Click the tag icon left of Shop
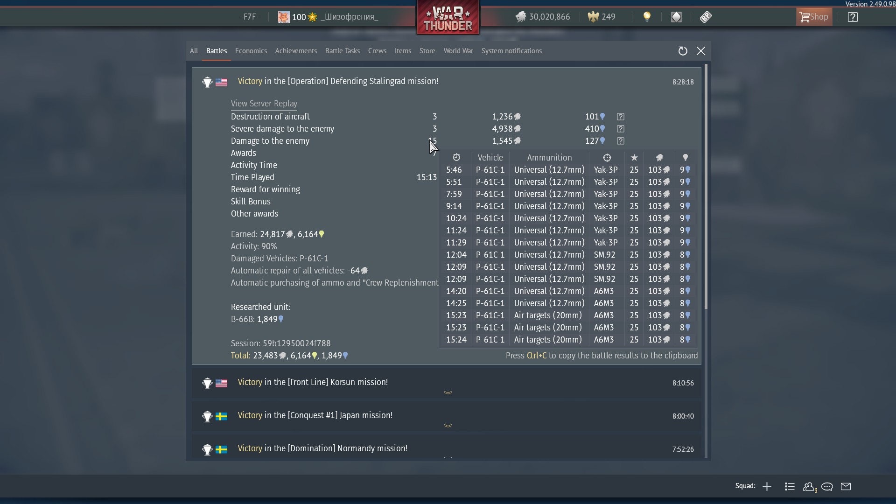Image resolution: width=896 pixels, height=504 pixels. click(x=706, y=17)
